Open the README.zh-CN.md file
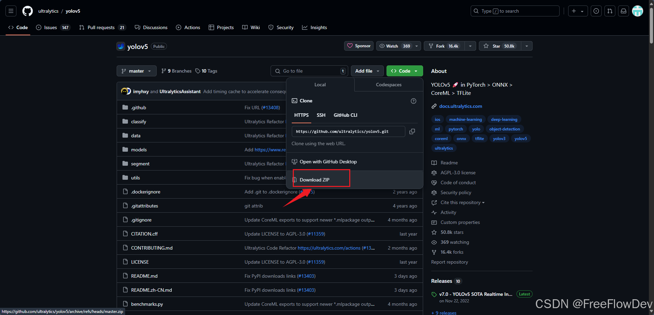The width and height of the screenshot is (654, 315). [x=152, y=290]
